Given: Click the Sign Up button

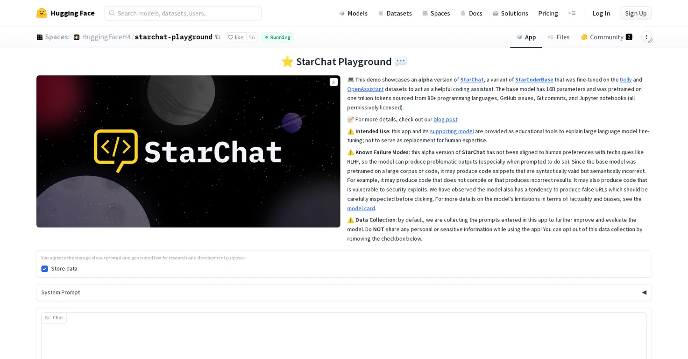Looking at the screenshot, I should click(x=635, y=13).
